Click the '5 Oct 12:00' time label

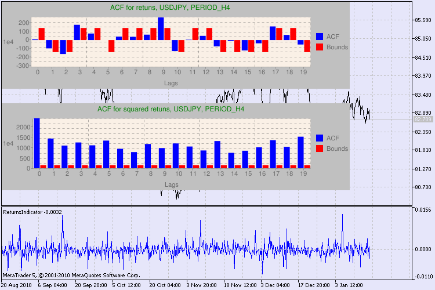(126, 285)
